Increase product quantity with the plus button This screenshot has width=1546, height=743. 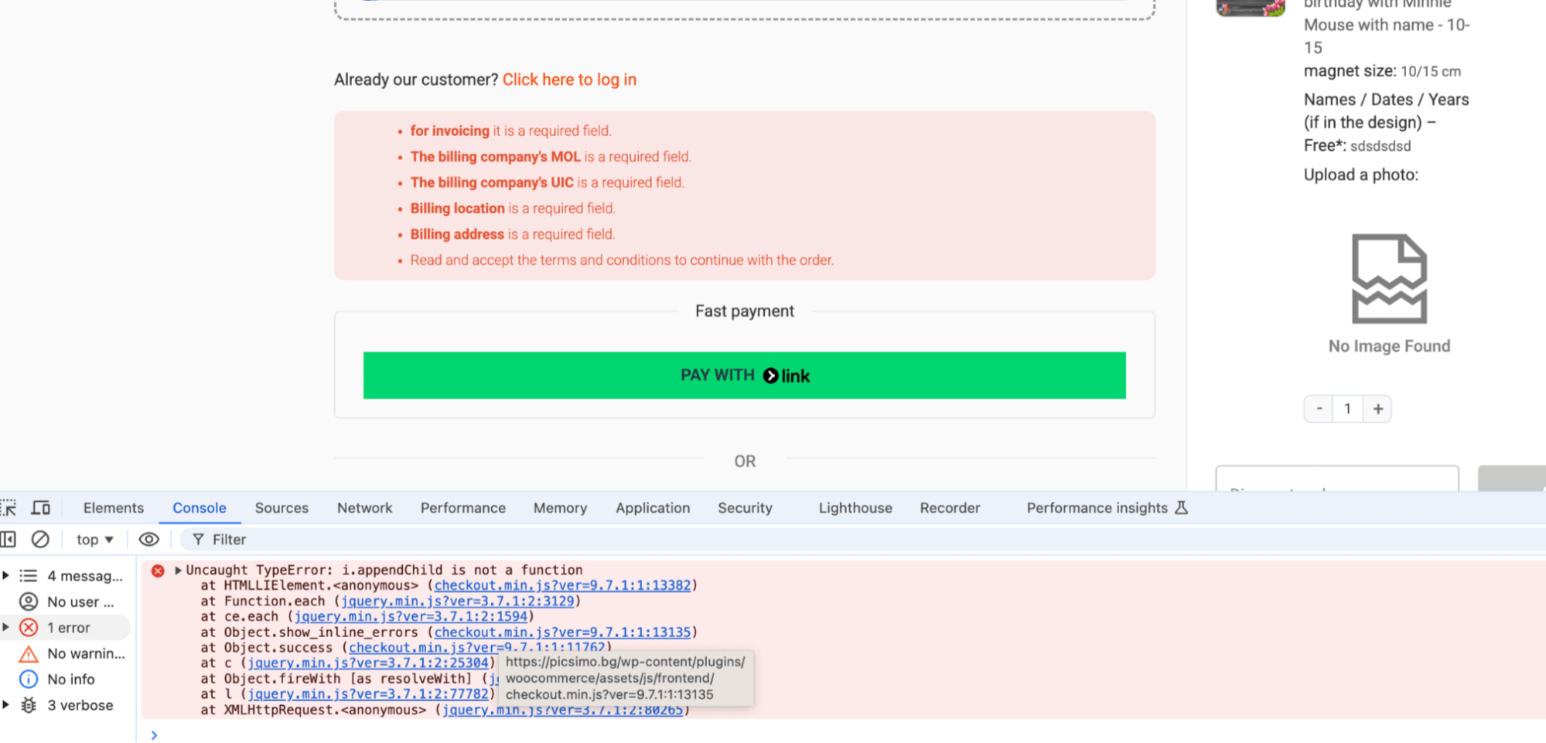click(x=1377, y=408)
